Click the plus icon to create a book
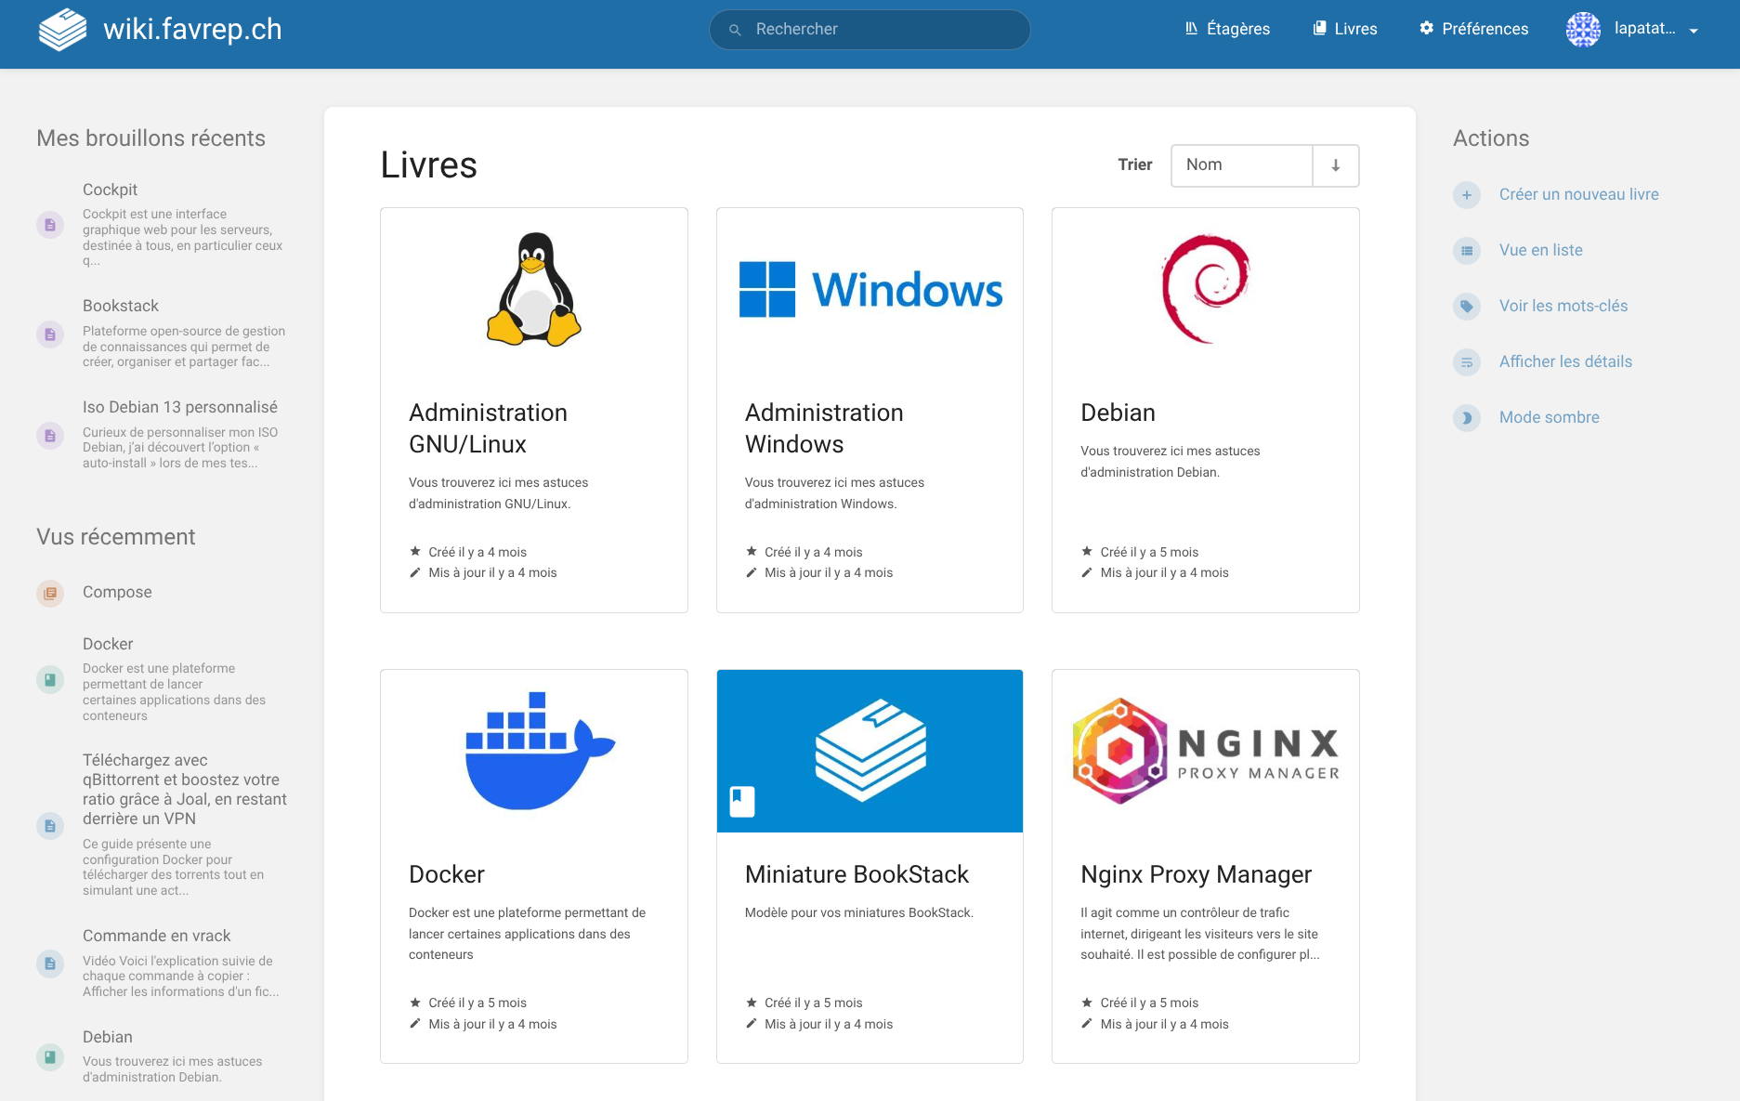The image size is (1740, 1101). (x=1466, y=195)
